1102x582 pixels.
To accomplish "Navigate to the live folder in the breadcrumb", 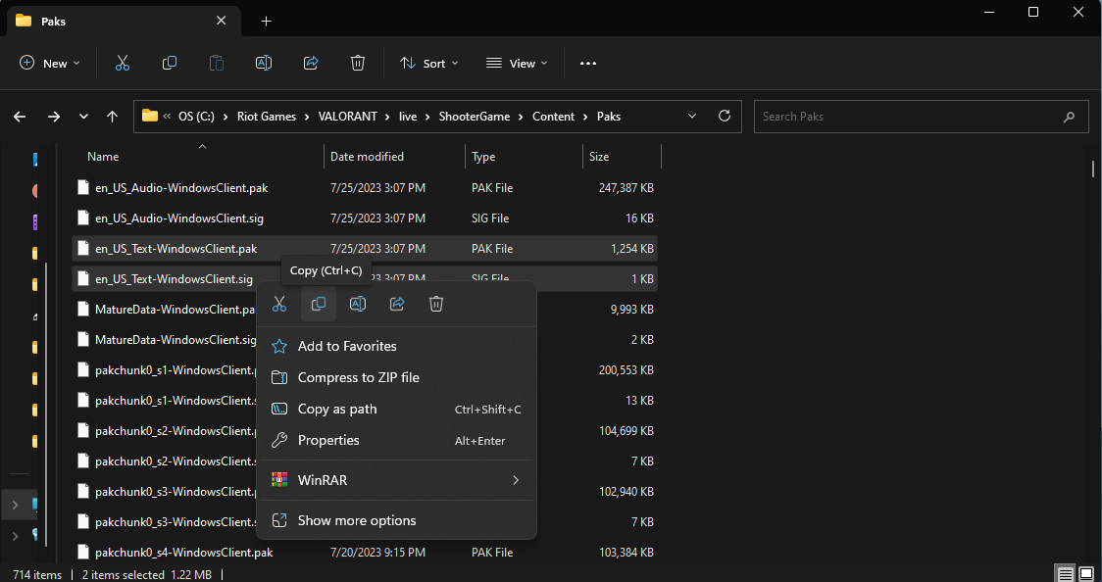I will pyautogui.click(x=408, y=117).
